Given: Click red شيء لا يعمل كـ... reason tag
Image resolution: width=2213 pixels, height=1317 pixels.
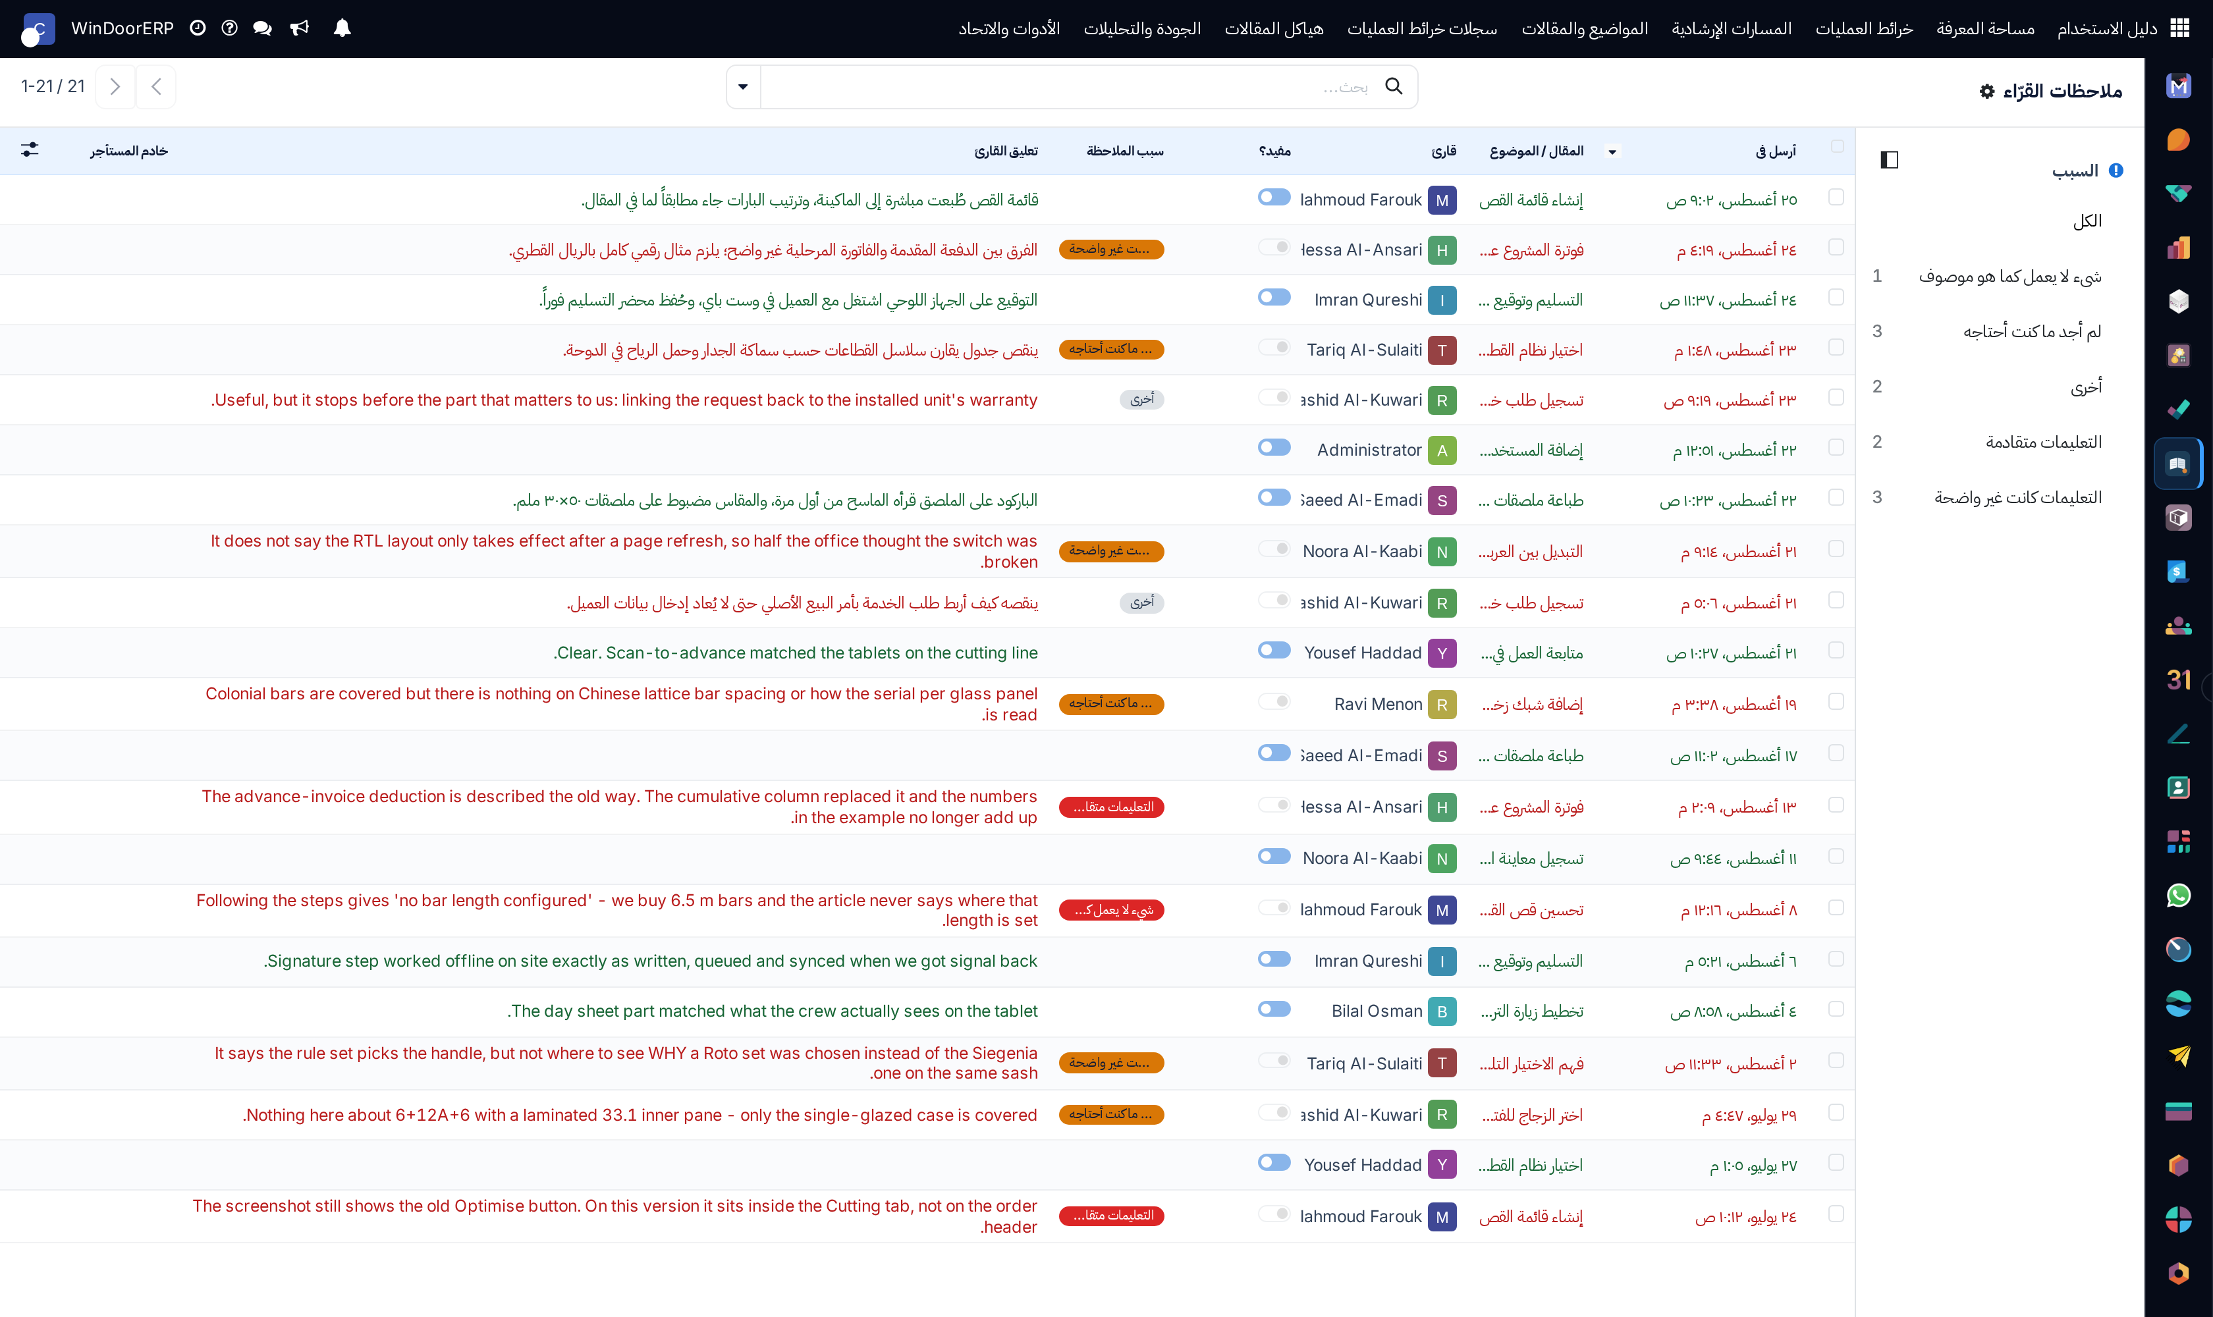Looking at the screenshot, I should [1111, 911].
